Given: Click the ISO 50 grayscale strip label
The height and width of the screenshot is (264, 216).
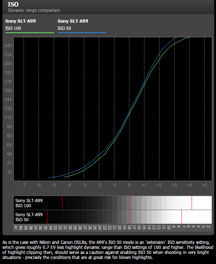Looking at the screenshot, I should [29, 217].
